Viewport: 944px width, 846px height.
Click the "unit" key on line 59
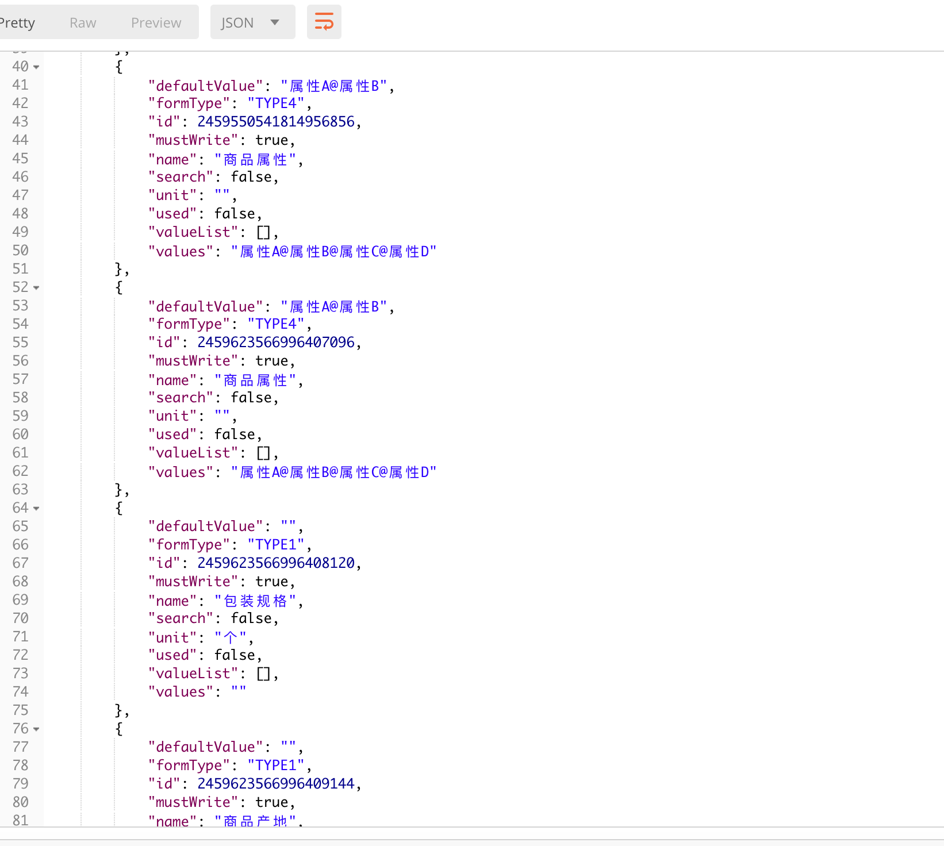tap(172, 416)
